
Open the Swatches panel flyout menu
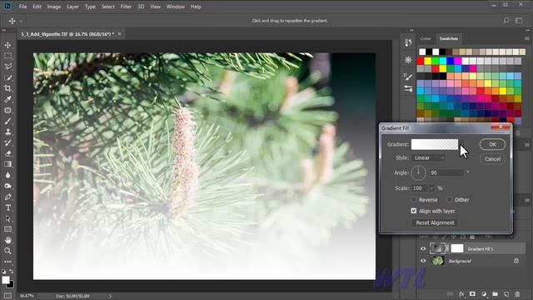(527, 38)
